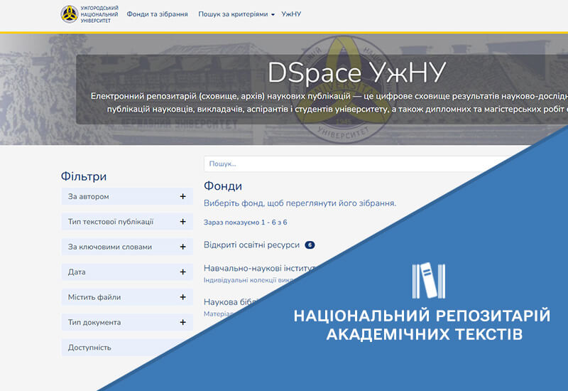Expand the Тип текстової публікації filter
568x391 pixels.
pyautogui.click(x=127, y=222)
